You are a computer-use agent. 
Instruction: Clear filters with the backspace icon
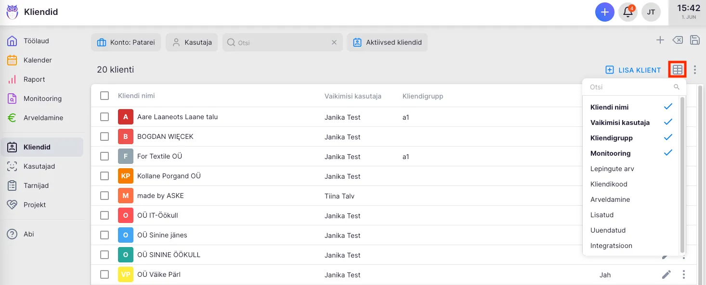point(678,40)
